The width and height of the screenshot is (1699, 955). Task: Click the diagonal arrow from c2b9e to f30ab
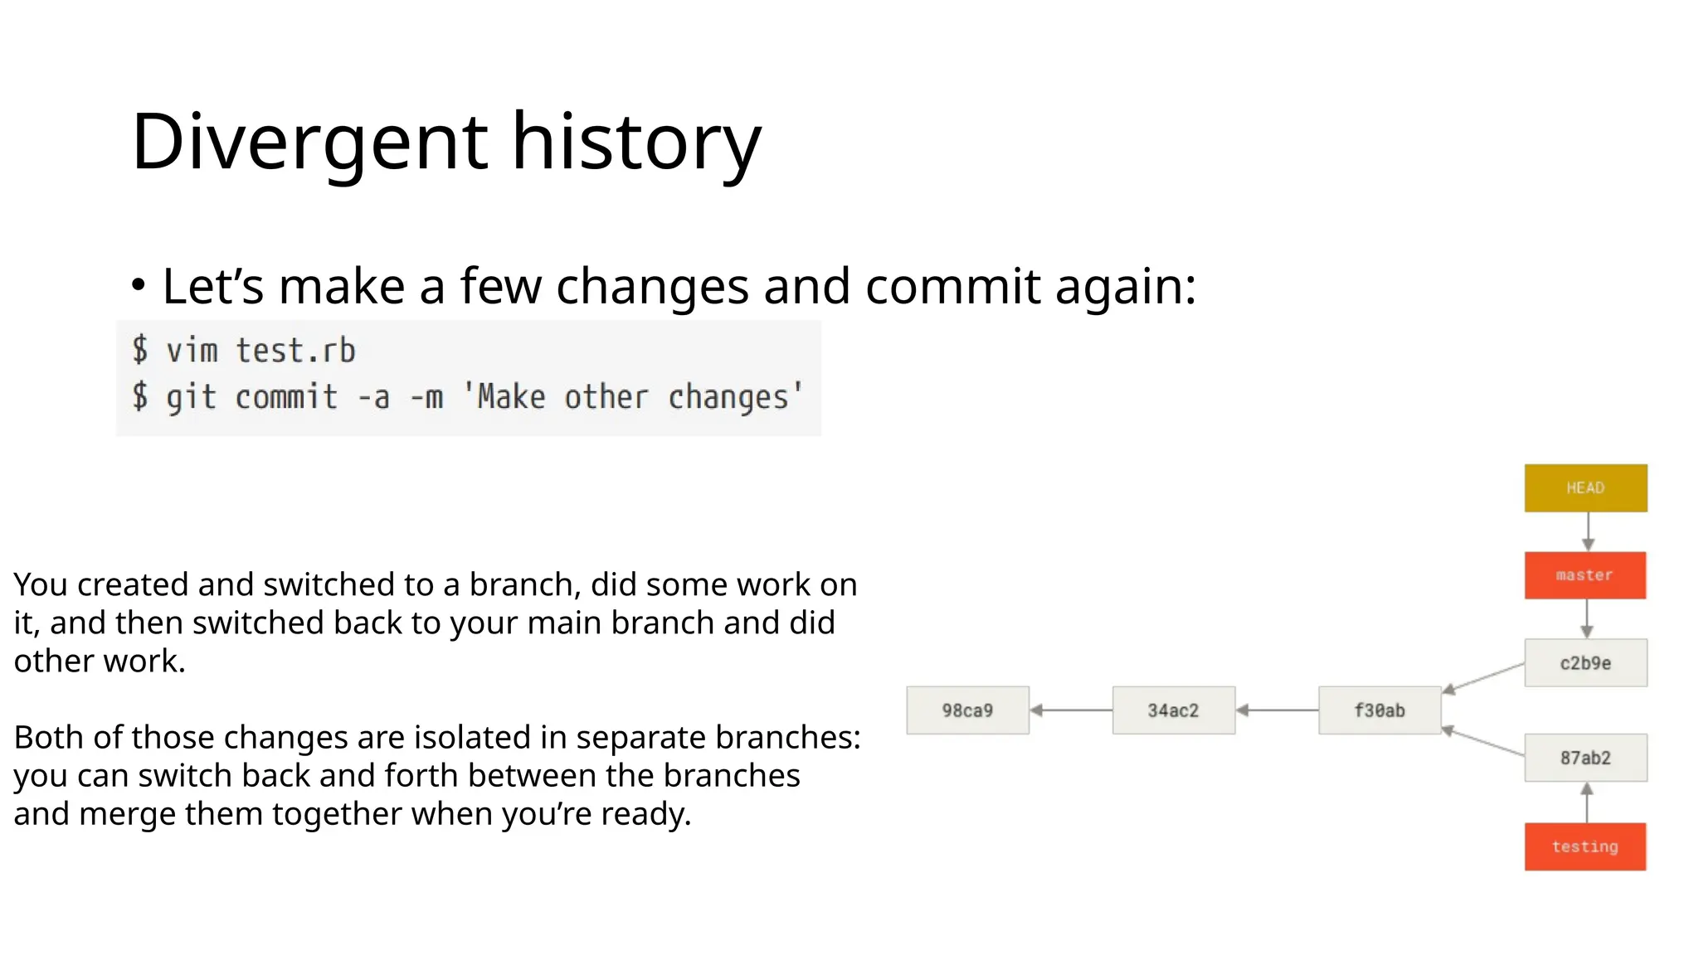(1483, 676)
